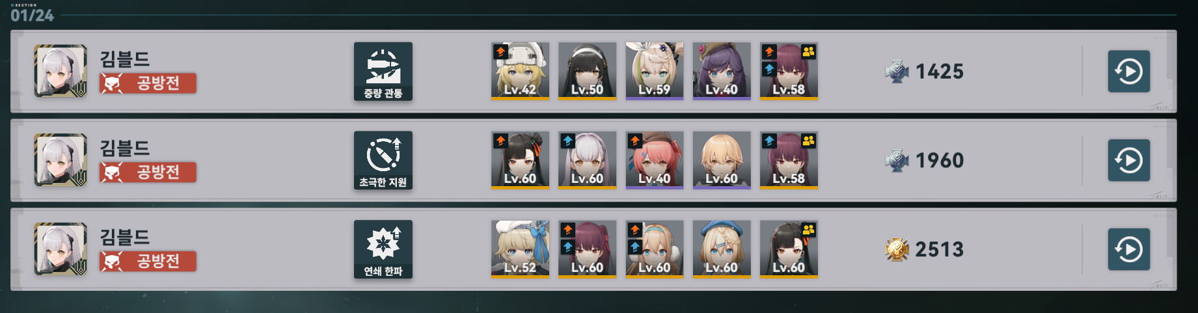Click the Lv.52 character portrait in the third row
1198x313 pixels.
pyautogui.click(x=520, y=249)
